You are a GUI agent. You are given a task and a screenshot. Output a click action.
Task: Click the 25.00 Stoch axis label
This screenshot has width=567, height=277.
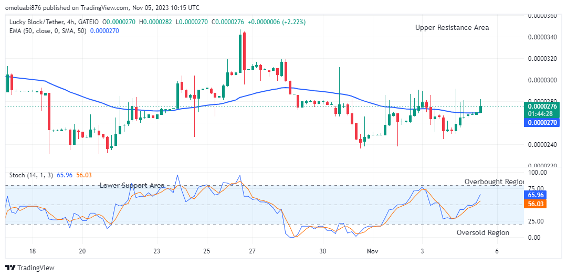pos(535,221)
